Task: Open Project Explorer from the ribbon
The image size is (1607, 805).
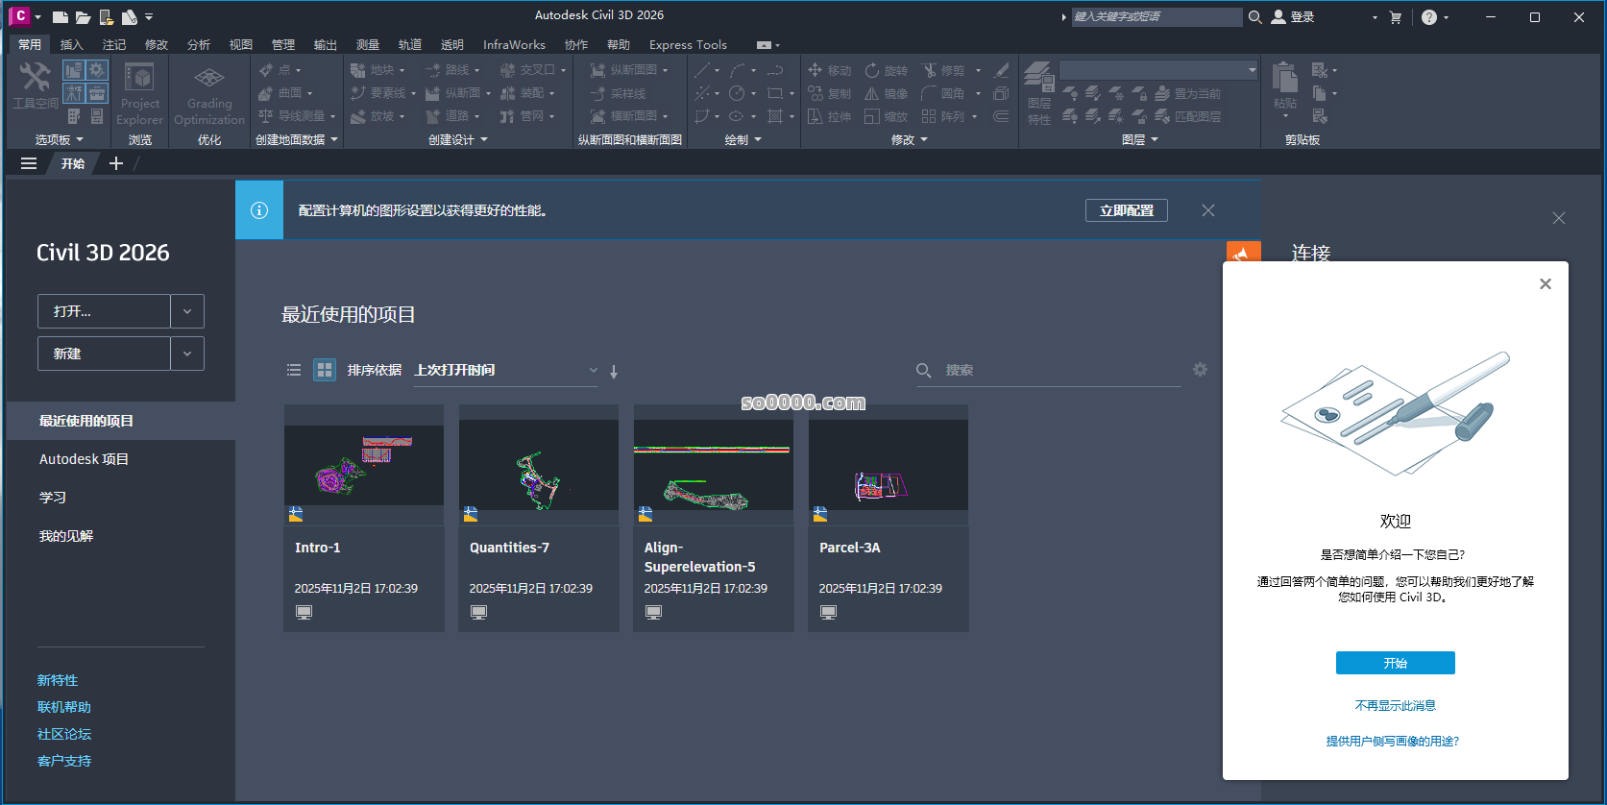Action: pos(139,80)
